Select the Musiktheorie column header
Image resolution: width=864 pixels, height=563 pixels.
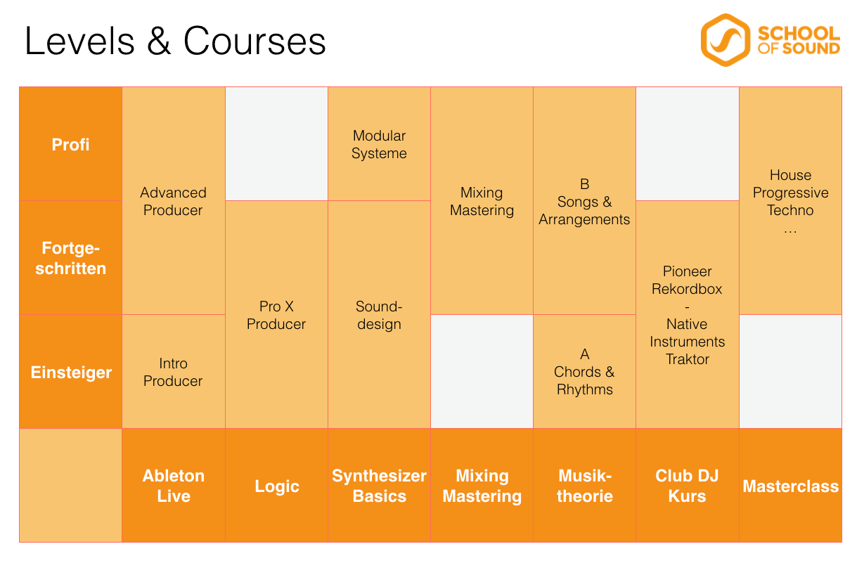coord(585,486)
